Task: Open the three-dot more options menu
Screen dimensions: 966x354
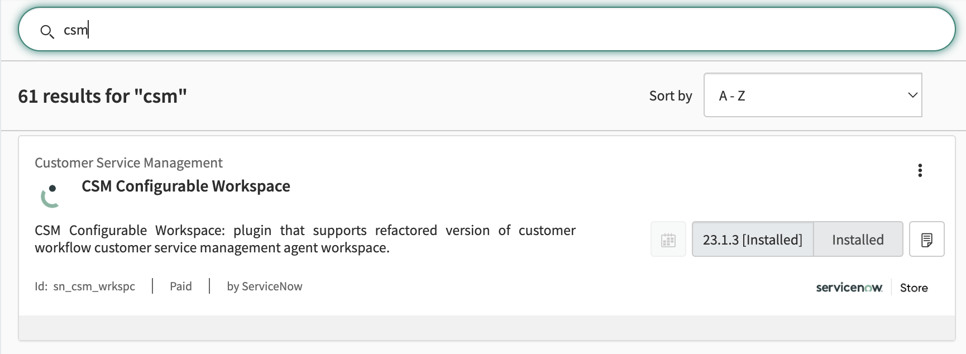Action: tap(920, 170)
